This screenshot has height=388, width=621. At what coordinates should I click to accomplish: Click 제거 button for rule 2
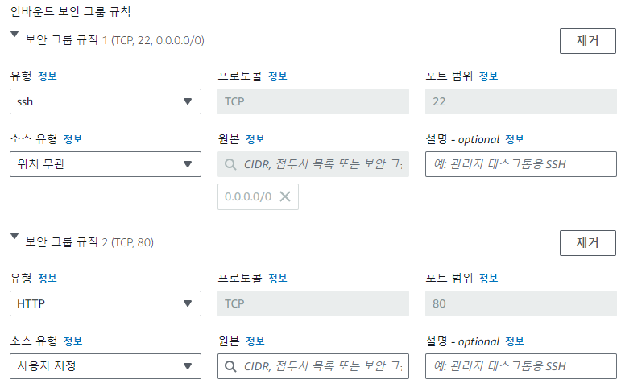pyautogui.click(x=588, y=242)
